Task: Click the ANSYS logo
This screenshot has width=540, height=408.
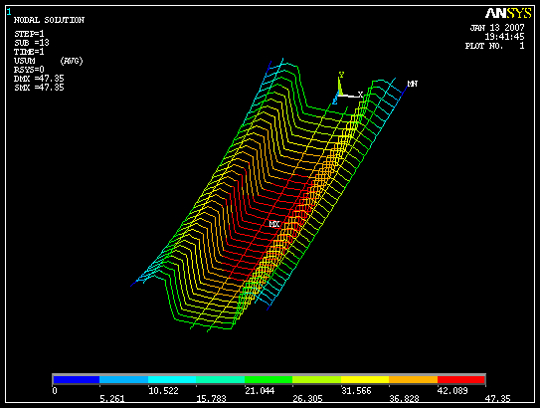Action: point(508,14)
